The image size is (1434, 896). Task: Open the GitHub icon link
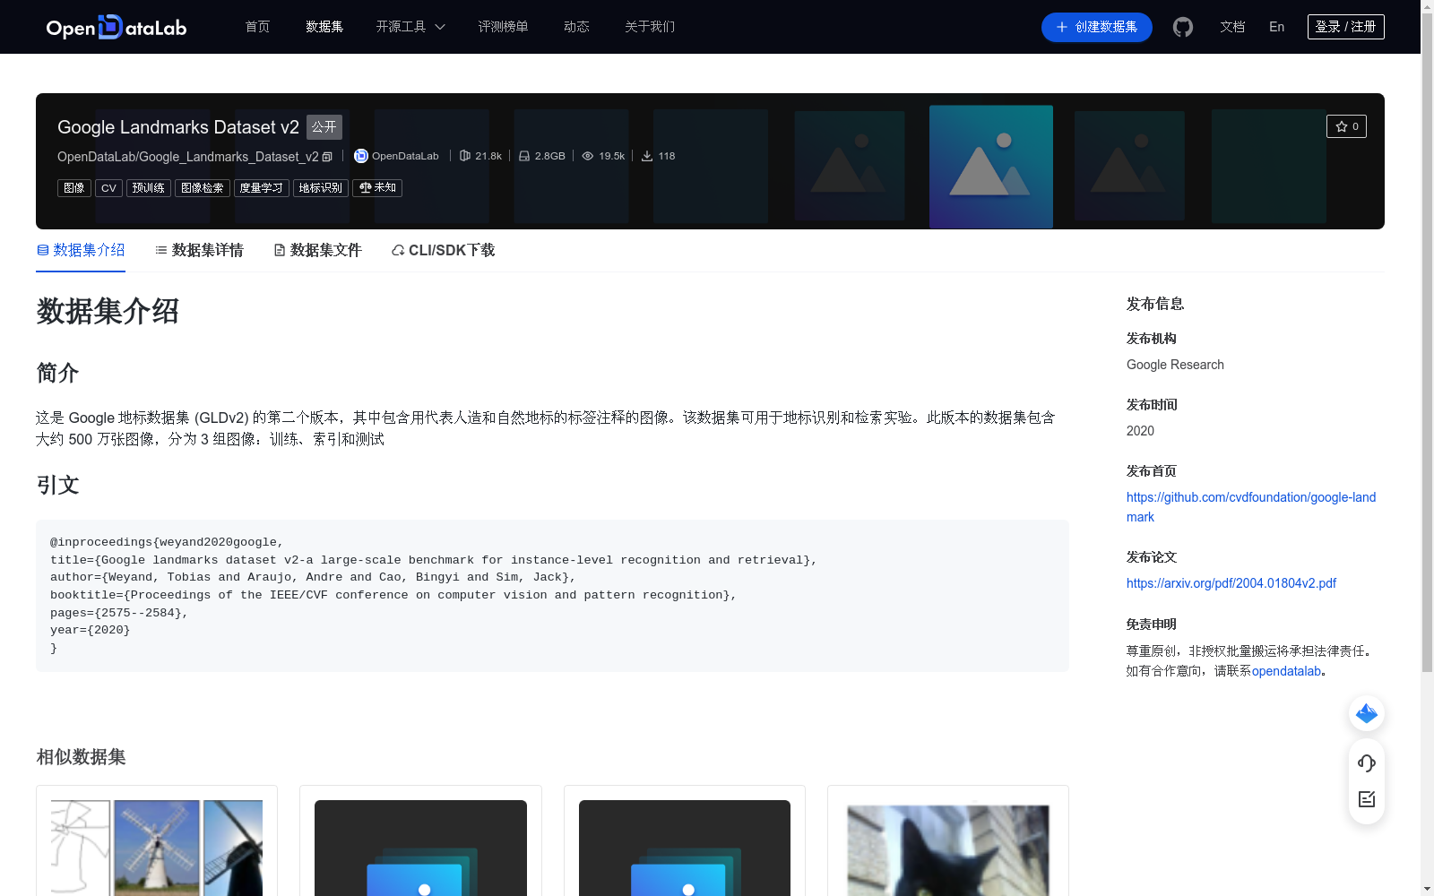pos(1183,27)
